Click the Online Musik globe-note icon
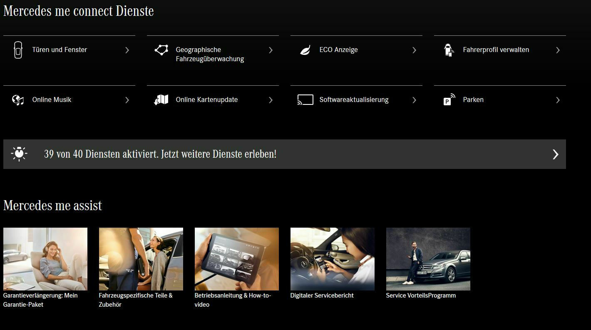 tap(18, 100)
